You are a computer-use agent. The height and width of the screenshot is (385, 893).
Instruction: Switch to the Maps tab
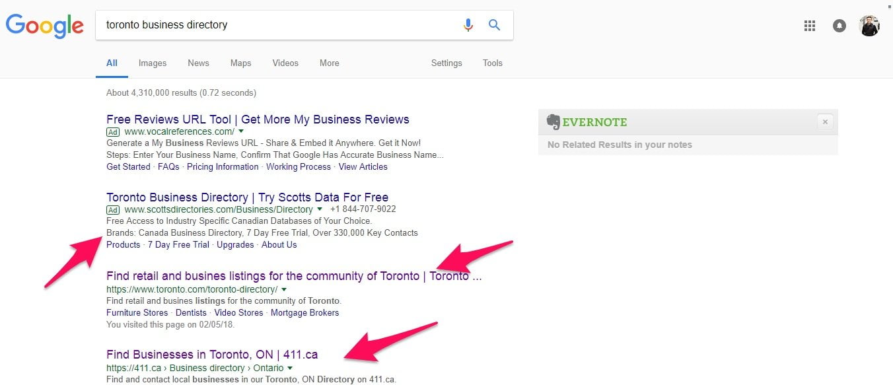tap(241, 63)
